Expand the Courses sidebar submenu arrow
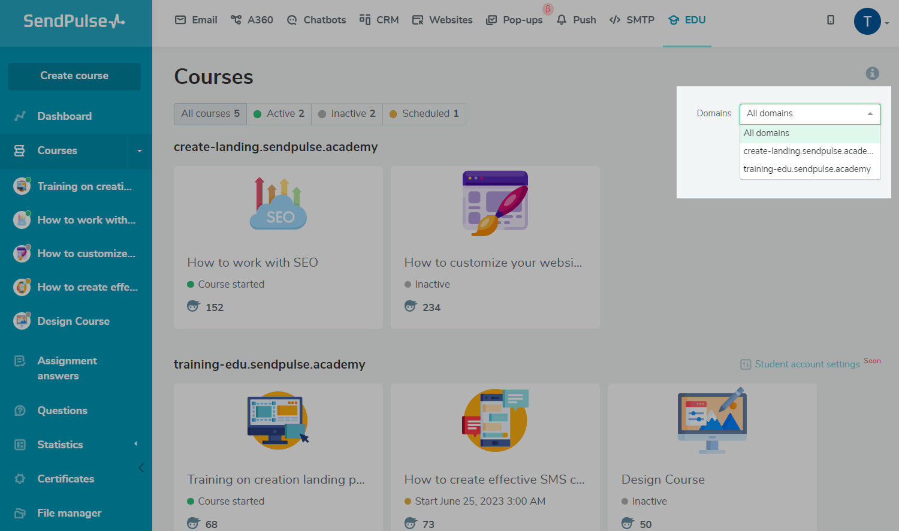Image resolution: width=899 pixels, height=531 pixels. pos(140,151)
